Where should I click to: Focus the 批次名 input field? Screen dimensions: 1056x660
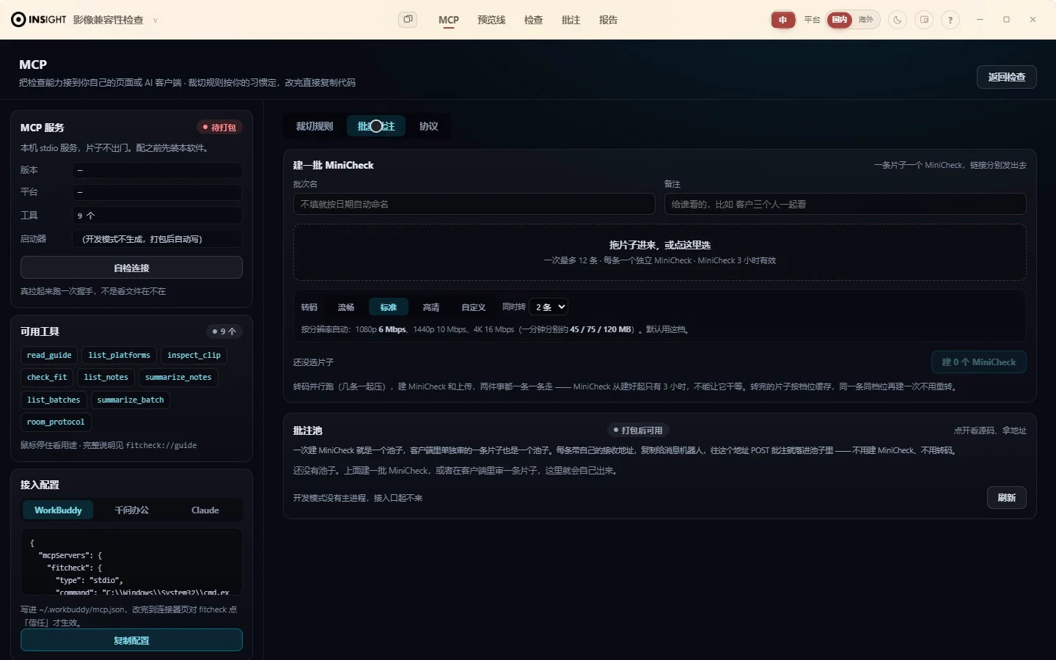point(474,204)
